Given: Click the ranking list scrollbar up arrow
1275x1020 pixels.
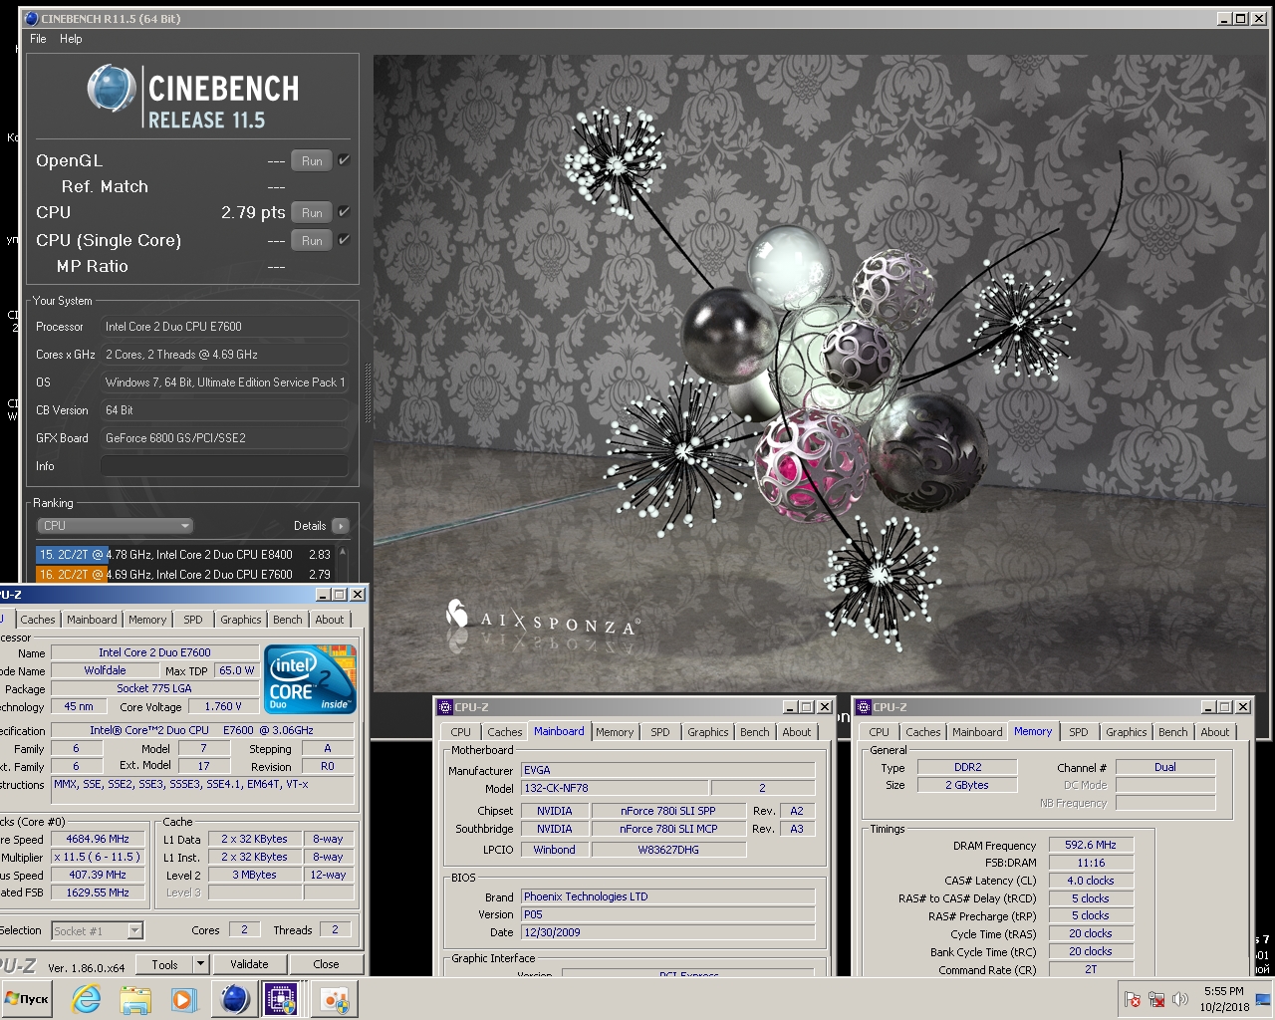Looking at the screenshot, I should [x=343, y=551].
